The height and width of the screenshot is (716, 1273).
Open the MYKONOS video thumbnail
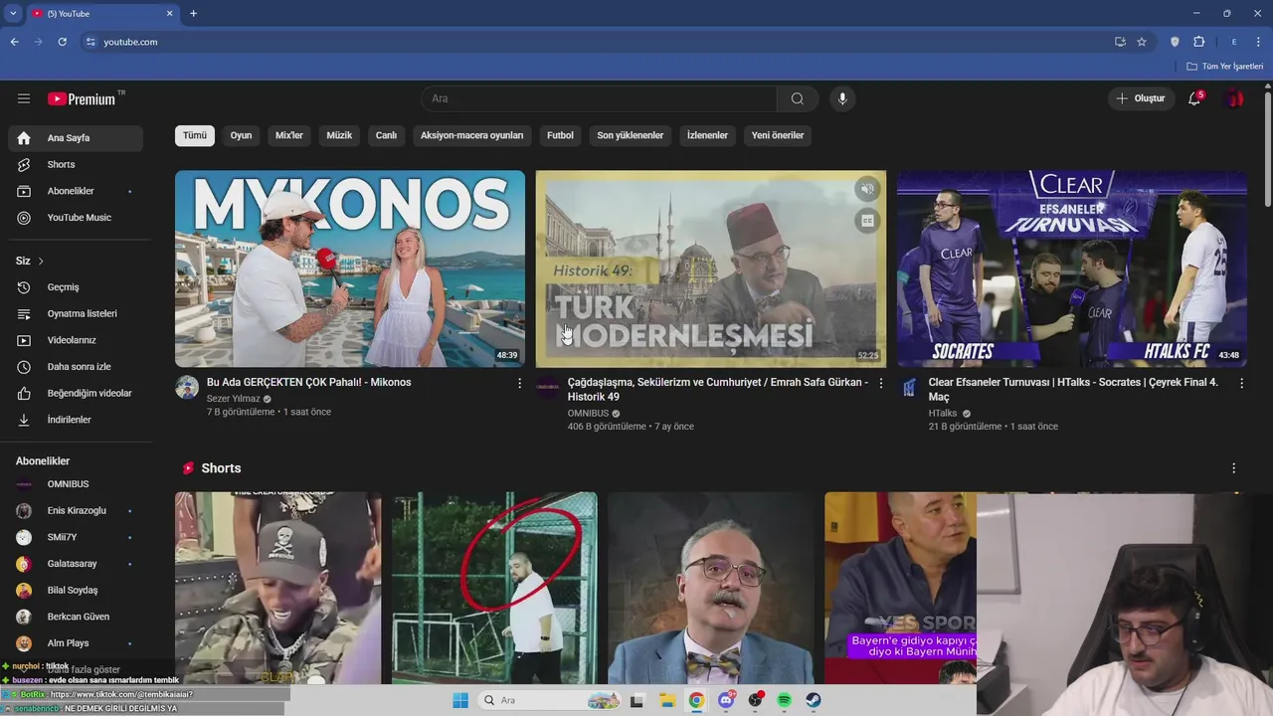[x=350, y=268]
